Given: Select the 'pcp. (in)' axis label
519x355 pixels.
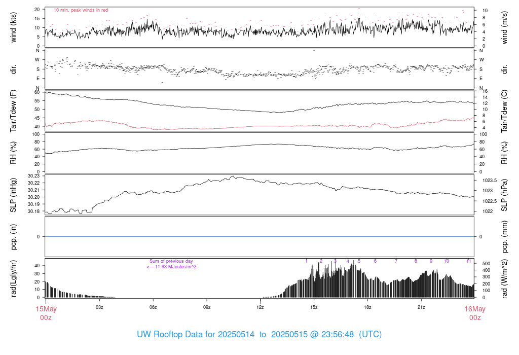Looking at the screenshot, I should click(x=14, y=236).
